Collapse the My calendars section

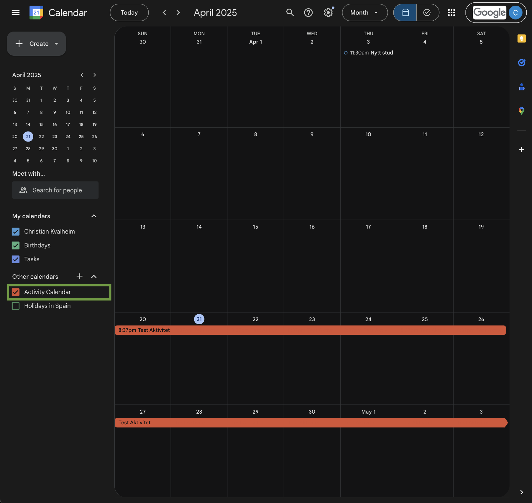click(94, 216)
